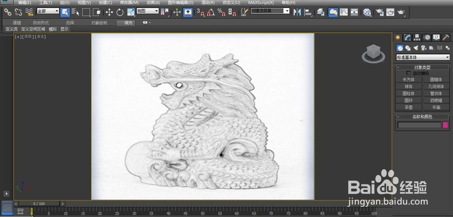Select the Link tool chain icon
453x217 pixels.
tap(8, 12)
